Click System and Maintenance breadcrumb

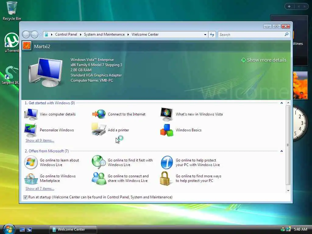pyautogui.click(x=104, y=34)
